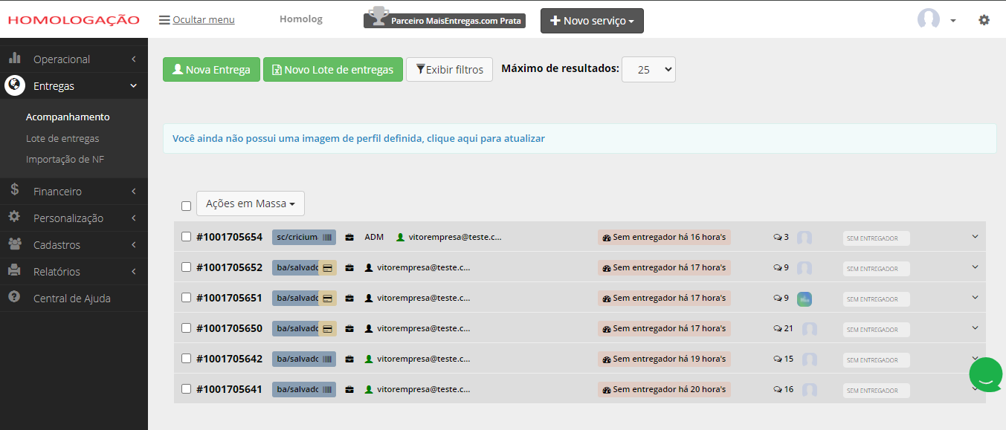The height and width of the screenshot is (430, 1006).
Task: Open comments bubble on order #1001705650
Action: [783, 328]
